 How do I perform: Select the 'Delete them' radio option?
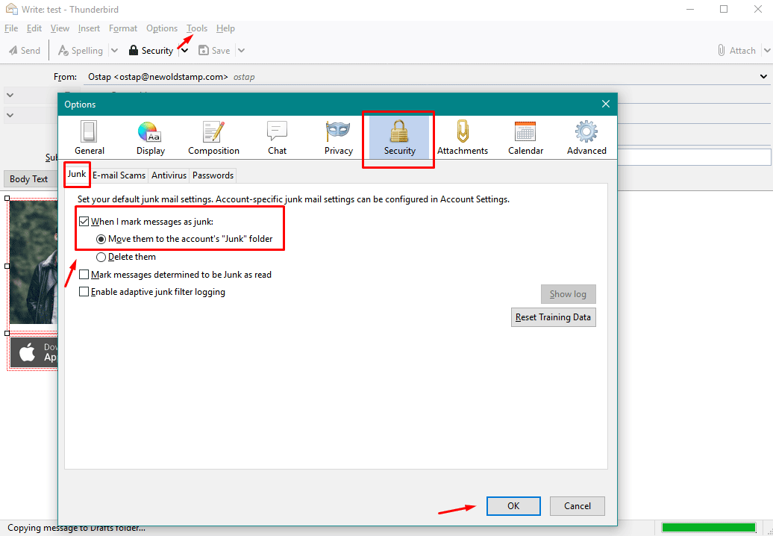(101, 257)
